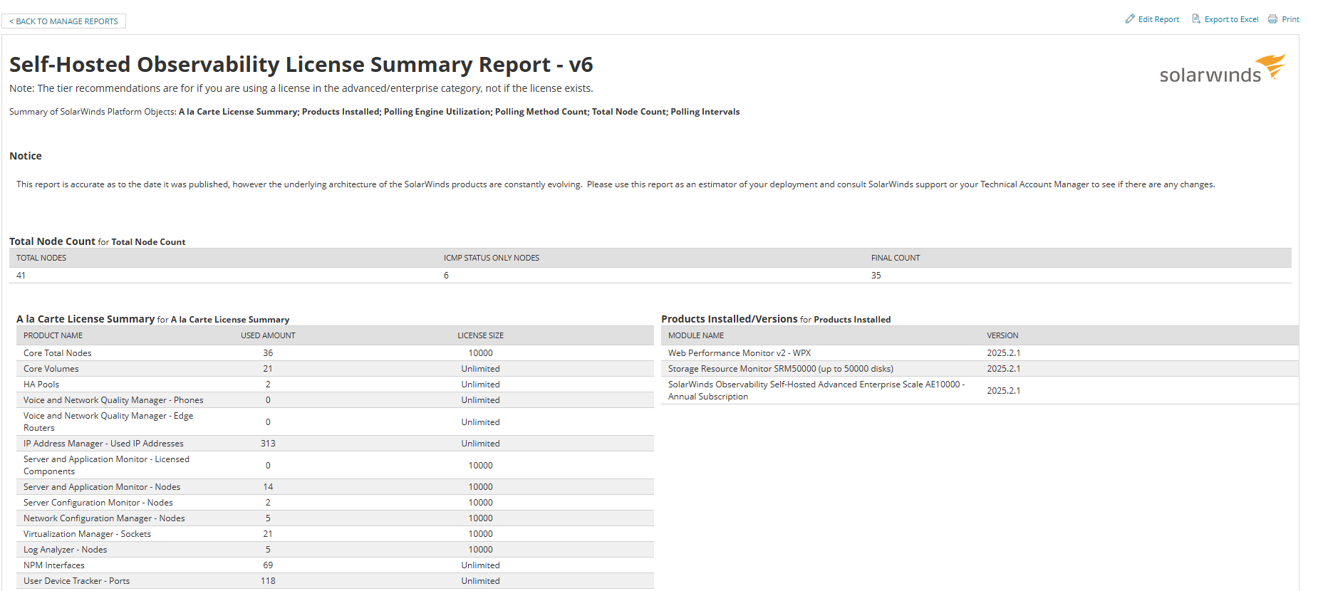1318x591 pixels.
Task: Click the USED AMOUNT column header
Action: point(268,335)
